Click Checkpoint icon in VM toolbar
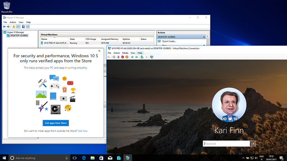 pyautogui.click(x=142, y=57)
